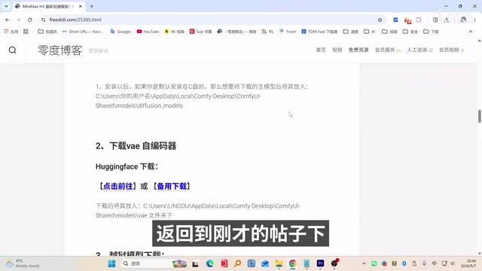482x271 pixels.
Task: Open the Fresh bookmark
Action: 288,32
